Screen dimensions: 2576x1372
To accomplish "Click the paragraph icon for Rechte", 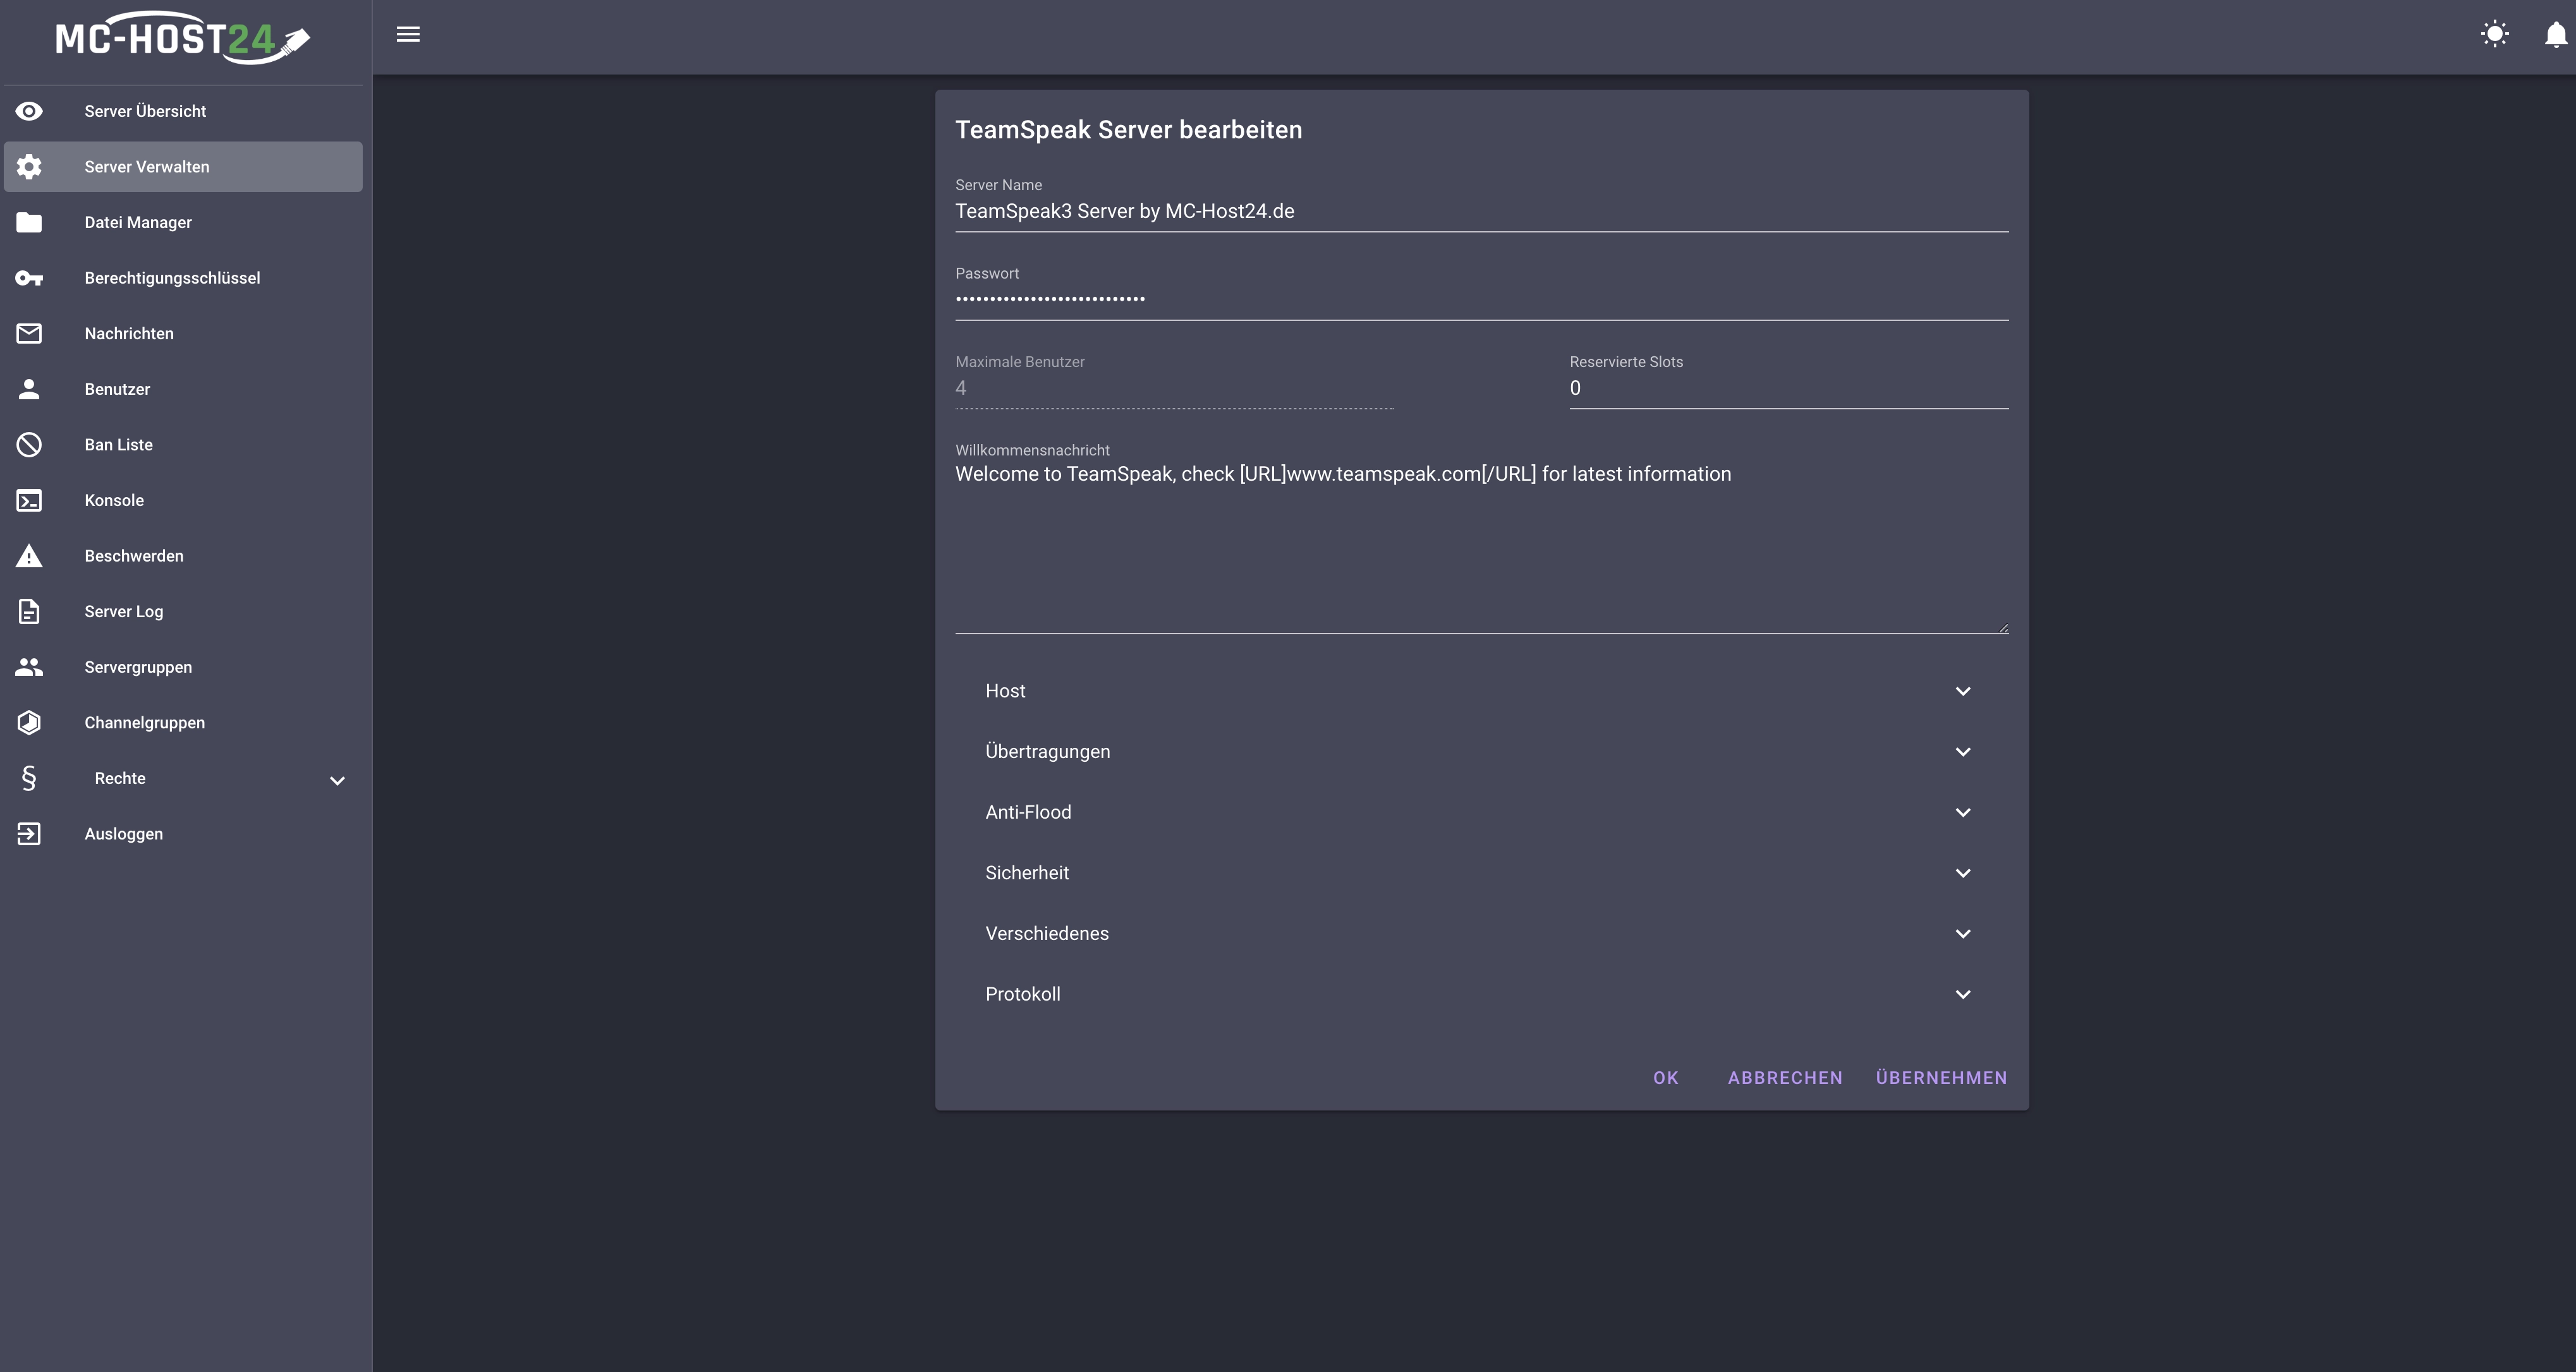I will [x=29, y=778].
